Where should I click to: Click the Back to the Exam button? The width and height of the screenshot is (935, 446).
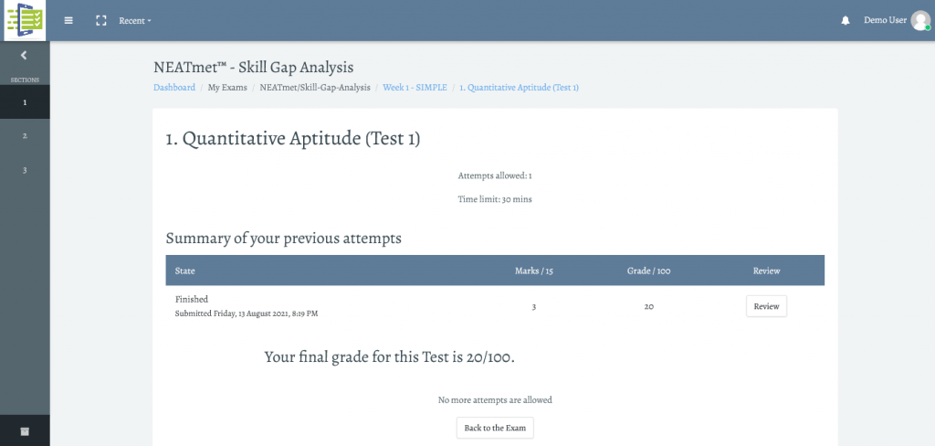click(495, 428)
